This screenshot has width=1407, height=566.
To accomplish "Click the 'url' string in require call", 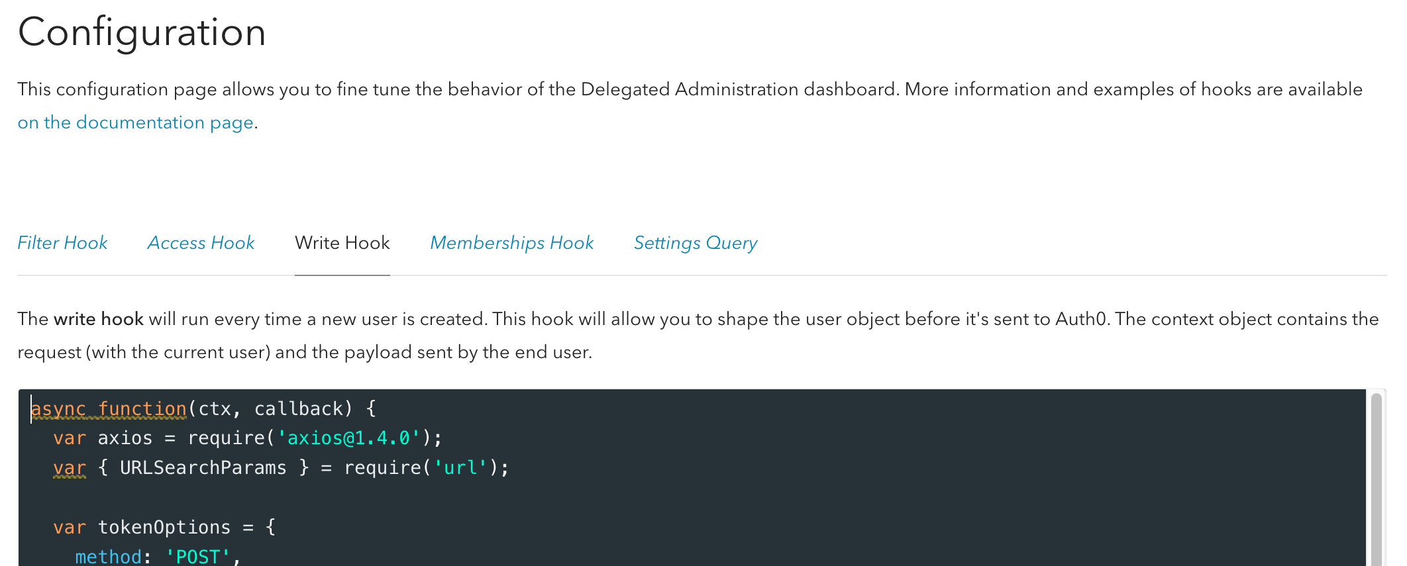I will click(460, 468).
